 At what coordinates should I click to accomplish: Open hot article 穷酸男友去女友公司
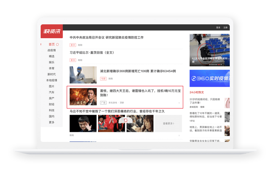(x=205, y=141)
